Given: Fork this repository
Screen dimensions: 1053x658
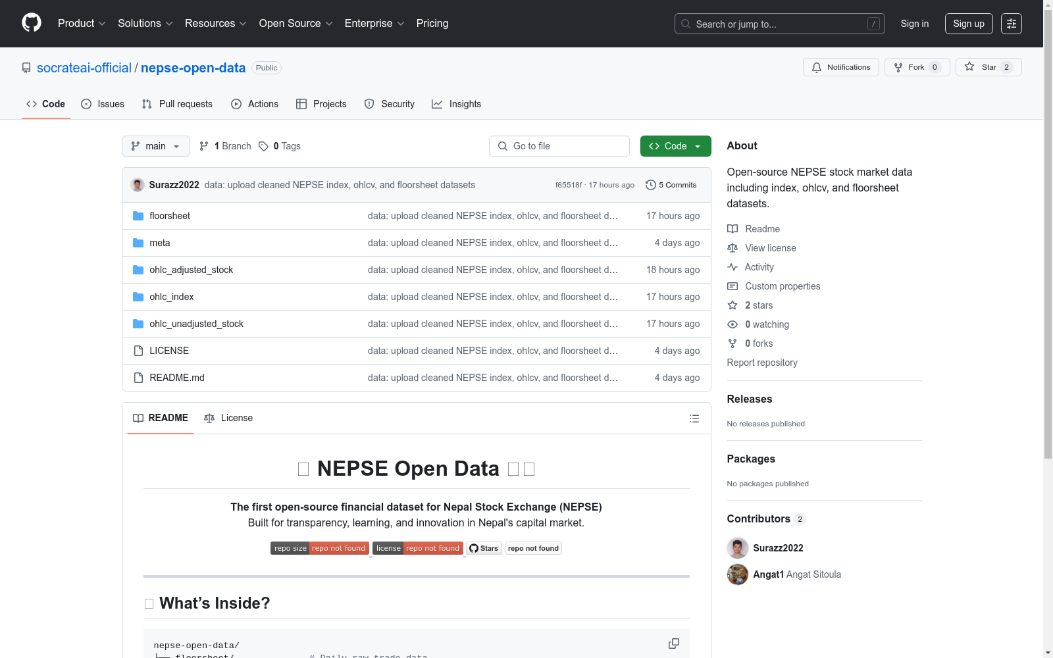Looking at the screenshot, I should point(917,67).
